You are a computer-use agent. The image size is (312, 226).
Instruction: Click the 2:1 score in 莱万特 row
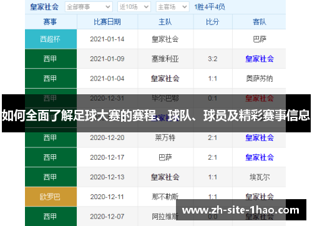click(x=212, y=137)
